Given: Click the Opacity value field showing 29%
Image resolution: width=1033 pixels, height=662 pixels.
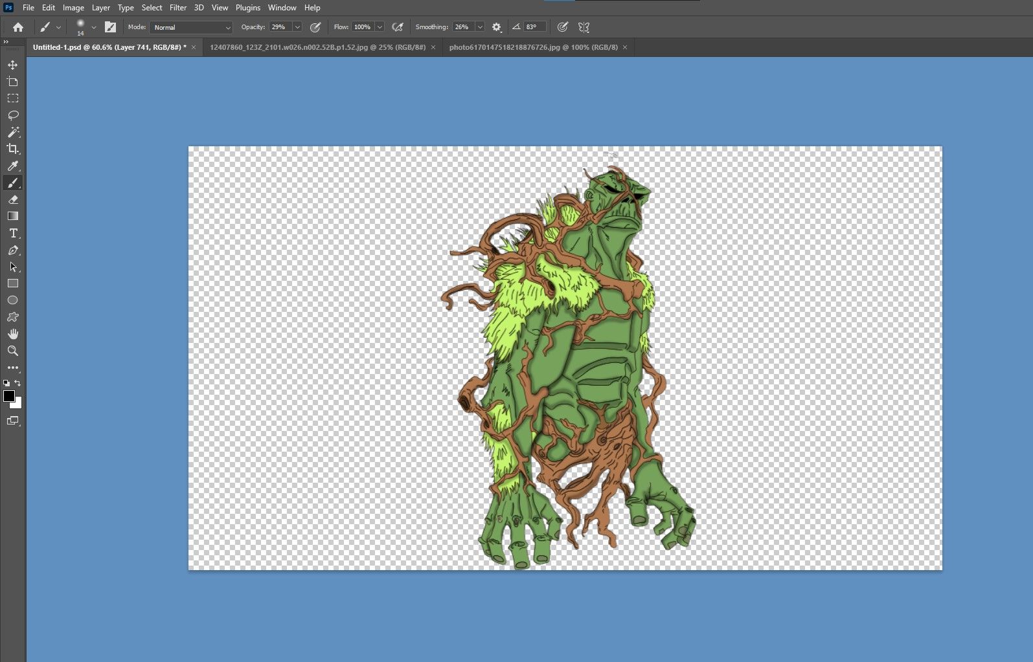Looking at the screenshot, I should point(280,27).
